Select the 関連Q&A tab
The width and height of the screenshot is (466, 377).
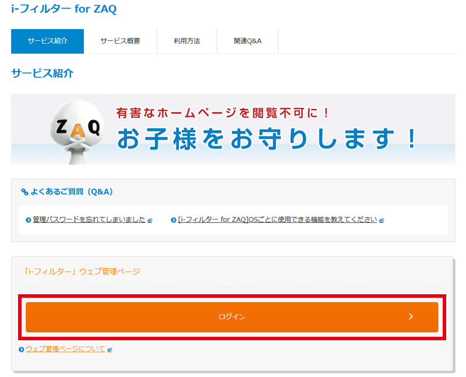pos(248,41)
